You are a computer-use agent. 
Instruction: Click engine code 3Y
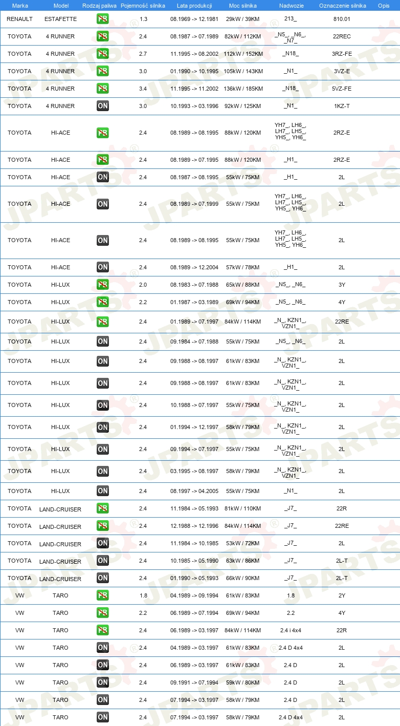click(x=342, y=285)
